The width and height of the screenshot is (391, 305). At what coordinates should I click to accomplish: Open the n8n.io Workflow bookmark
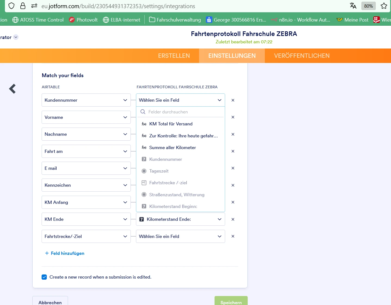300,20
